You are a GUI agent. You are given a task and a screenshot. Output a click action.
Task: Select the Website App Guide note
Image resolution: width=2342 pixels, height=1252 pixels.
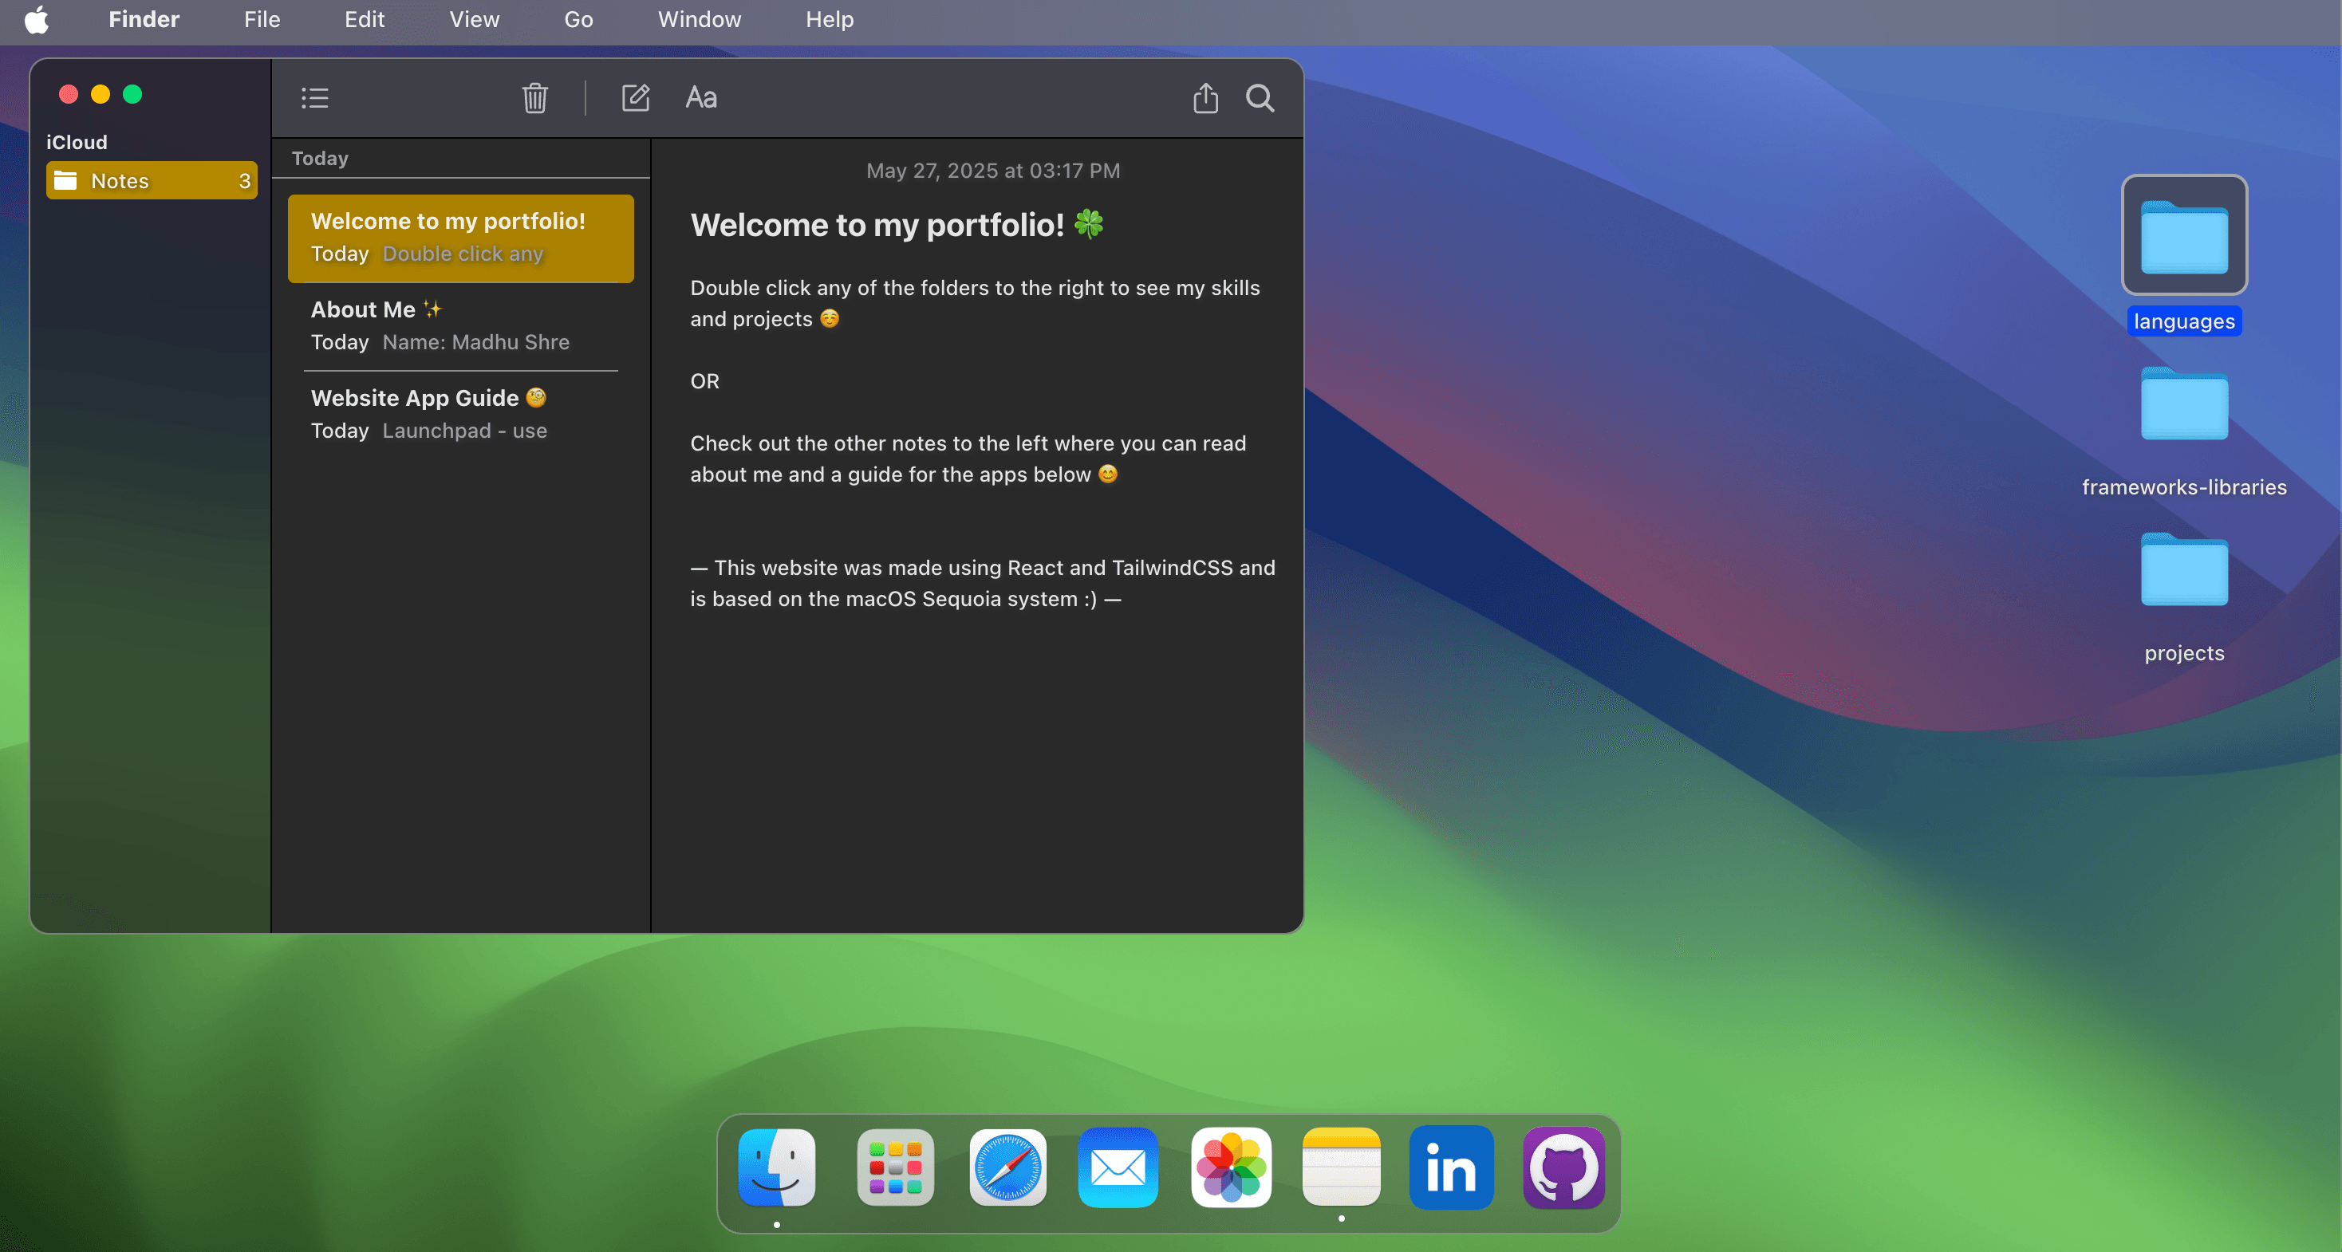(x=460, y=414)
